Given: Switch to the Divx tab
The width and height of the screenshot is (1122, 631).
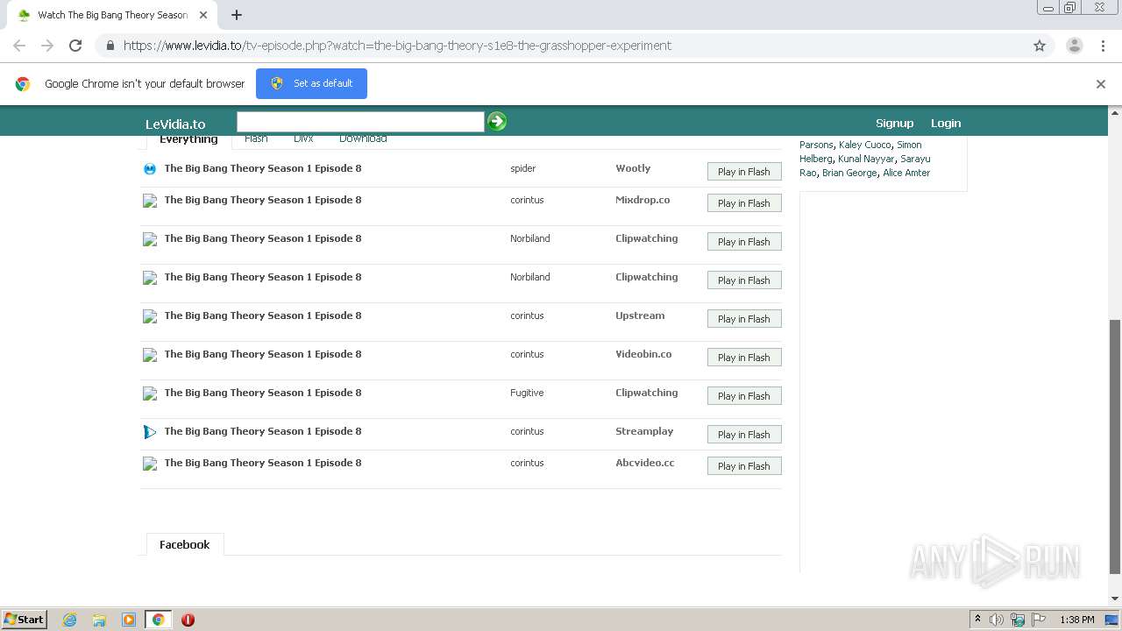Looking at the screenshot, I should point(303,138).
